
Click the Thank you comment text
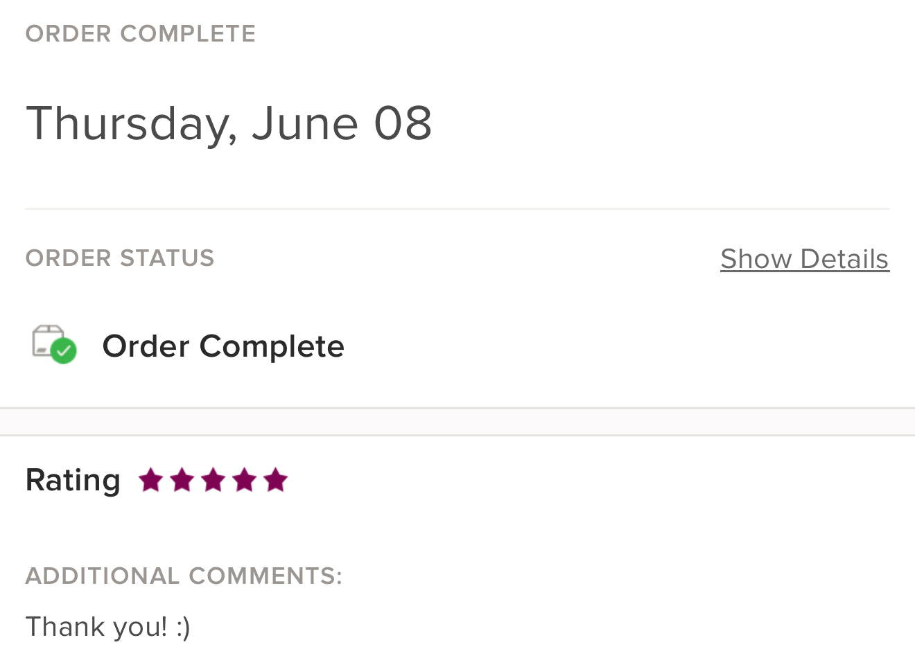108,627
